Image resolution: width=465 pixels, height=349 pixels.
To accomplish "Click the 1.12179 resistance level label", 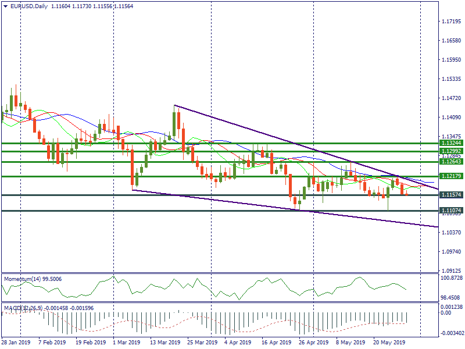I will coord(451,176).
